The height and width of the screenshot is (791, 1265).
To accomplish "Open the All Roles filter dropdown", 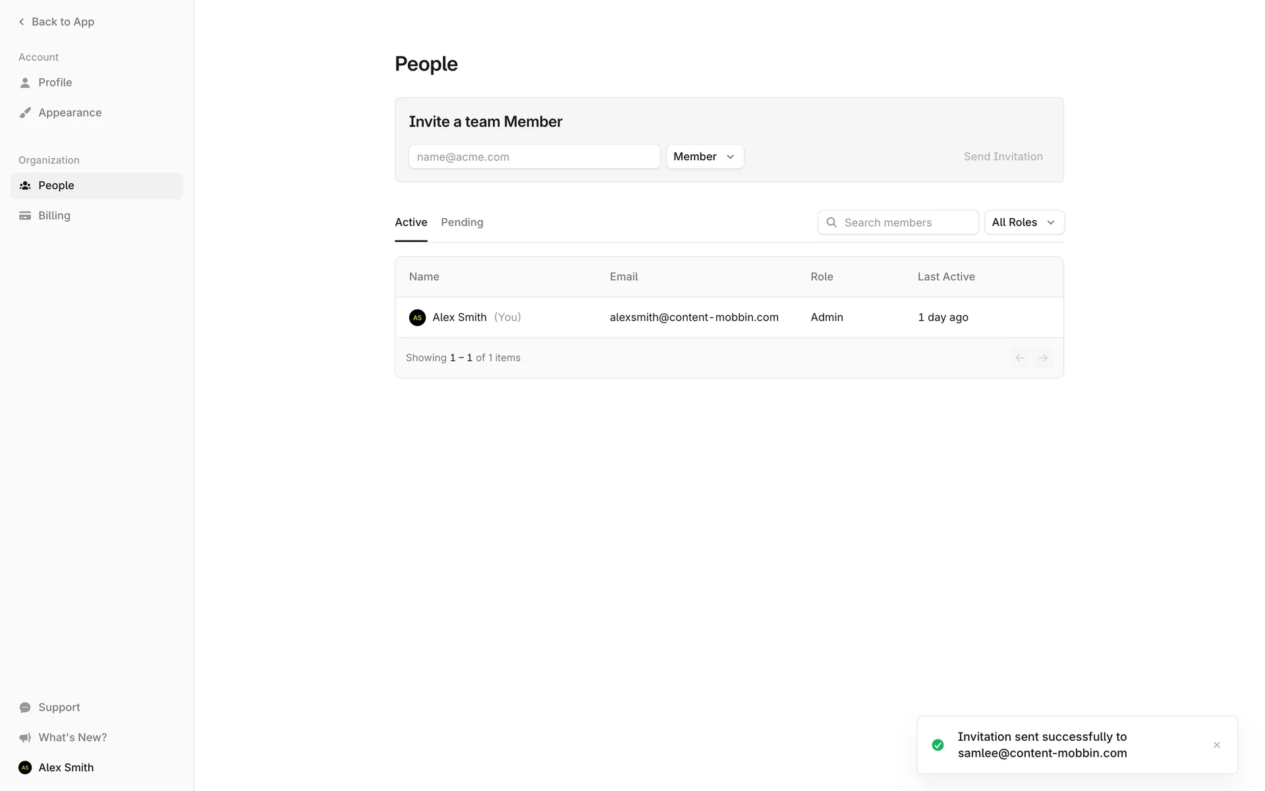I will 1023,223.
